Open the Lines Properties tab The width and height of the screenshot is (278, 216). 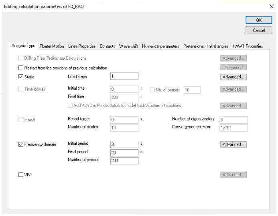click(x=82, y=46)
